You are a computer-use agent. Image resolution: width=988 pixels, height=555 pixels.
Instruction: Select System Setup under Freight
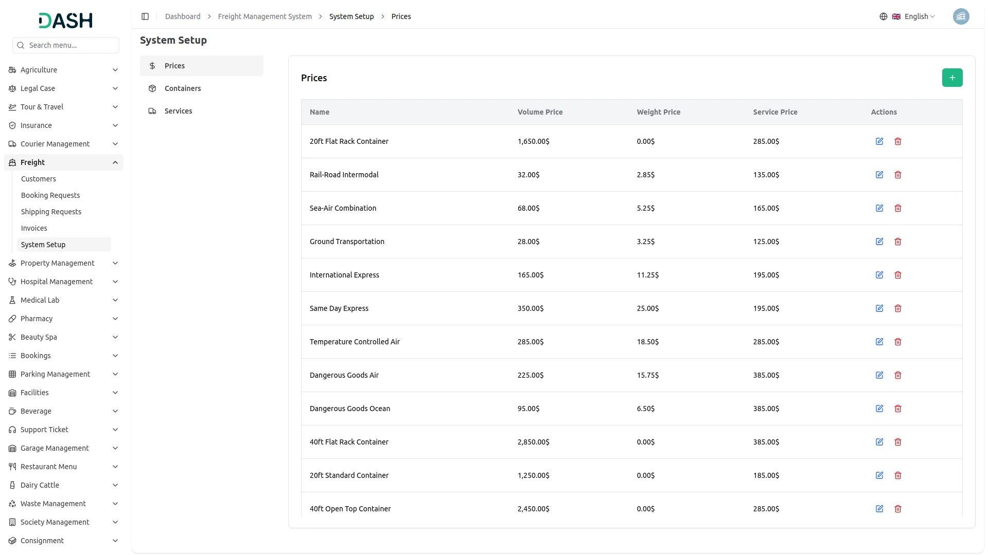point(43,244)
